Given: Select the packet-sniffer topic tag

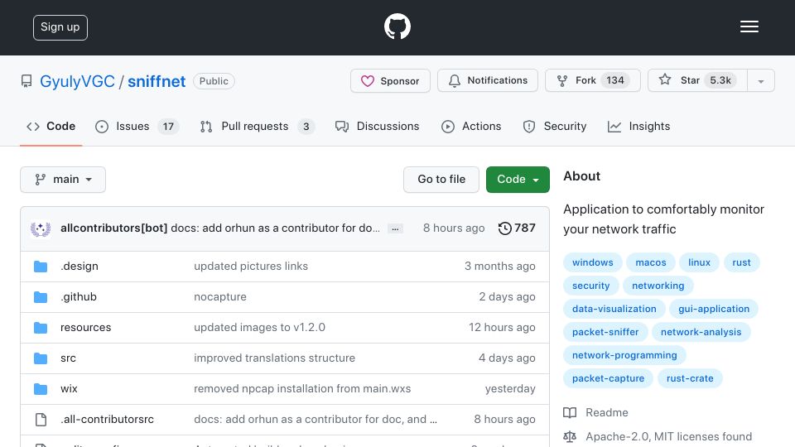Looking at the screenshot, I should pos(605,332).
